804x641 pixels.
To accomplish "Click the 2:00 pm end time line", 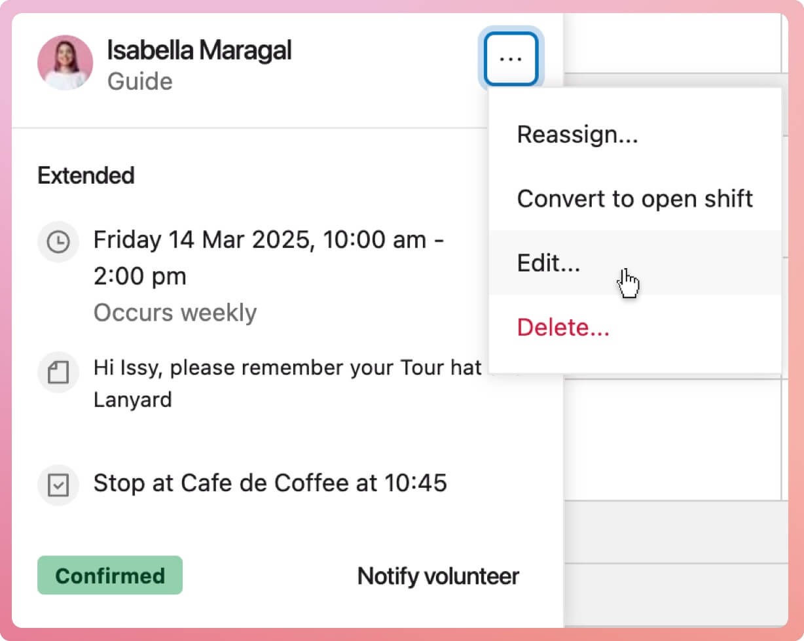I will (139, 277).
